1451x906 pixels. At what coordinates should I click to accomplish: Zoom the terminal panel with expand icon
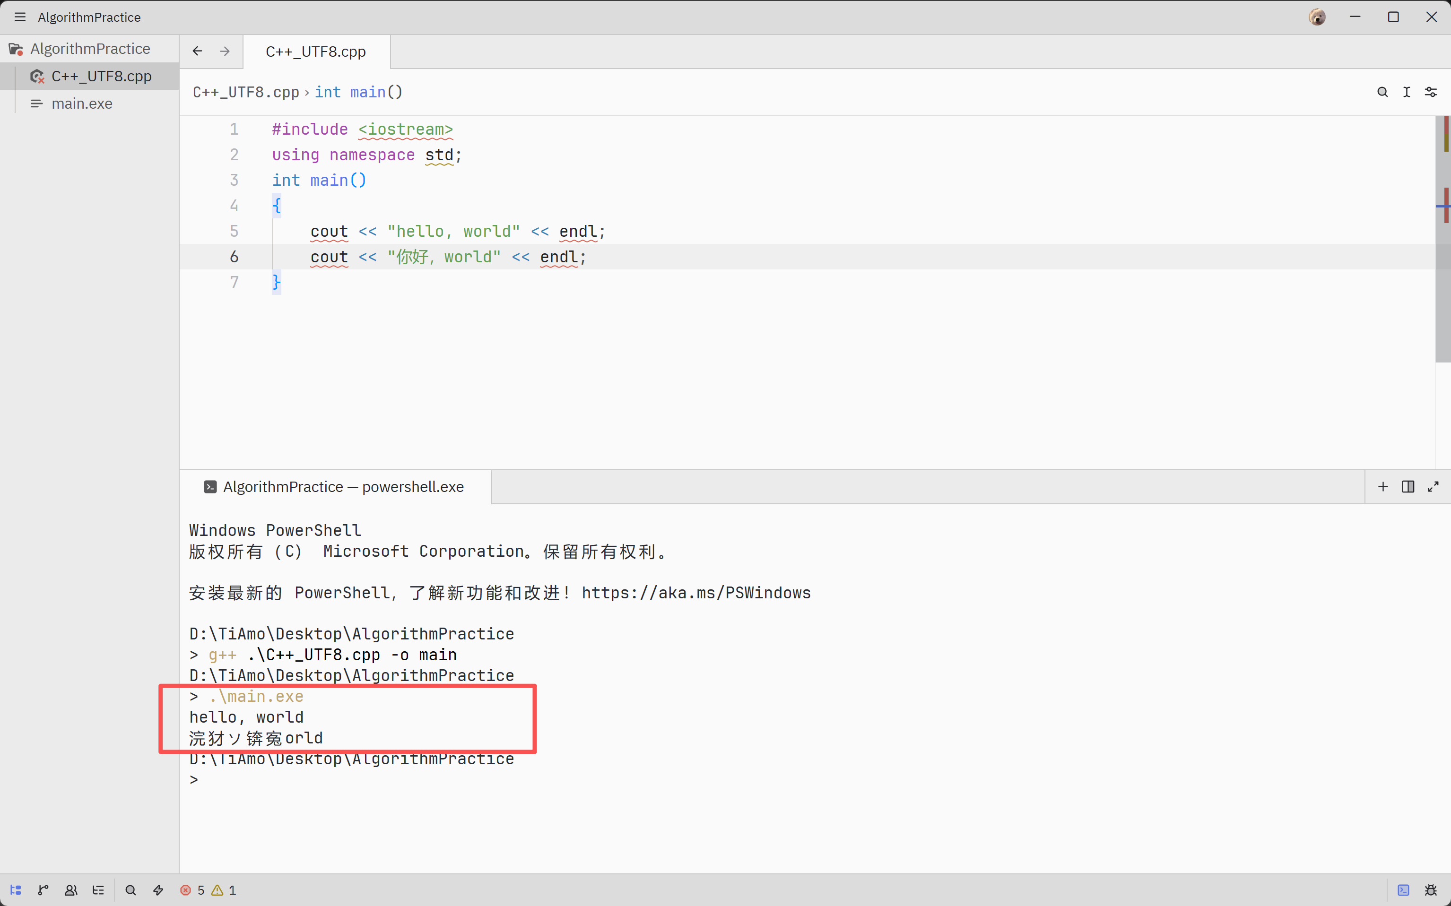pyautogui.click(x=1433, y=487)
